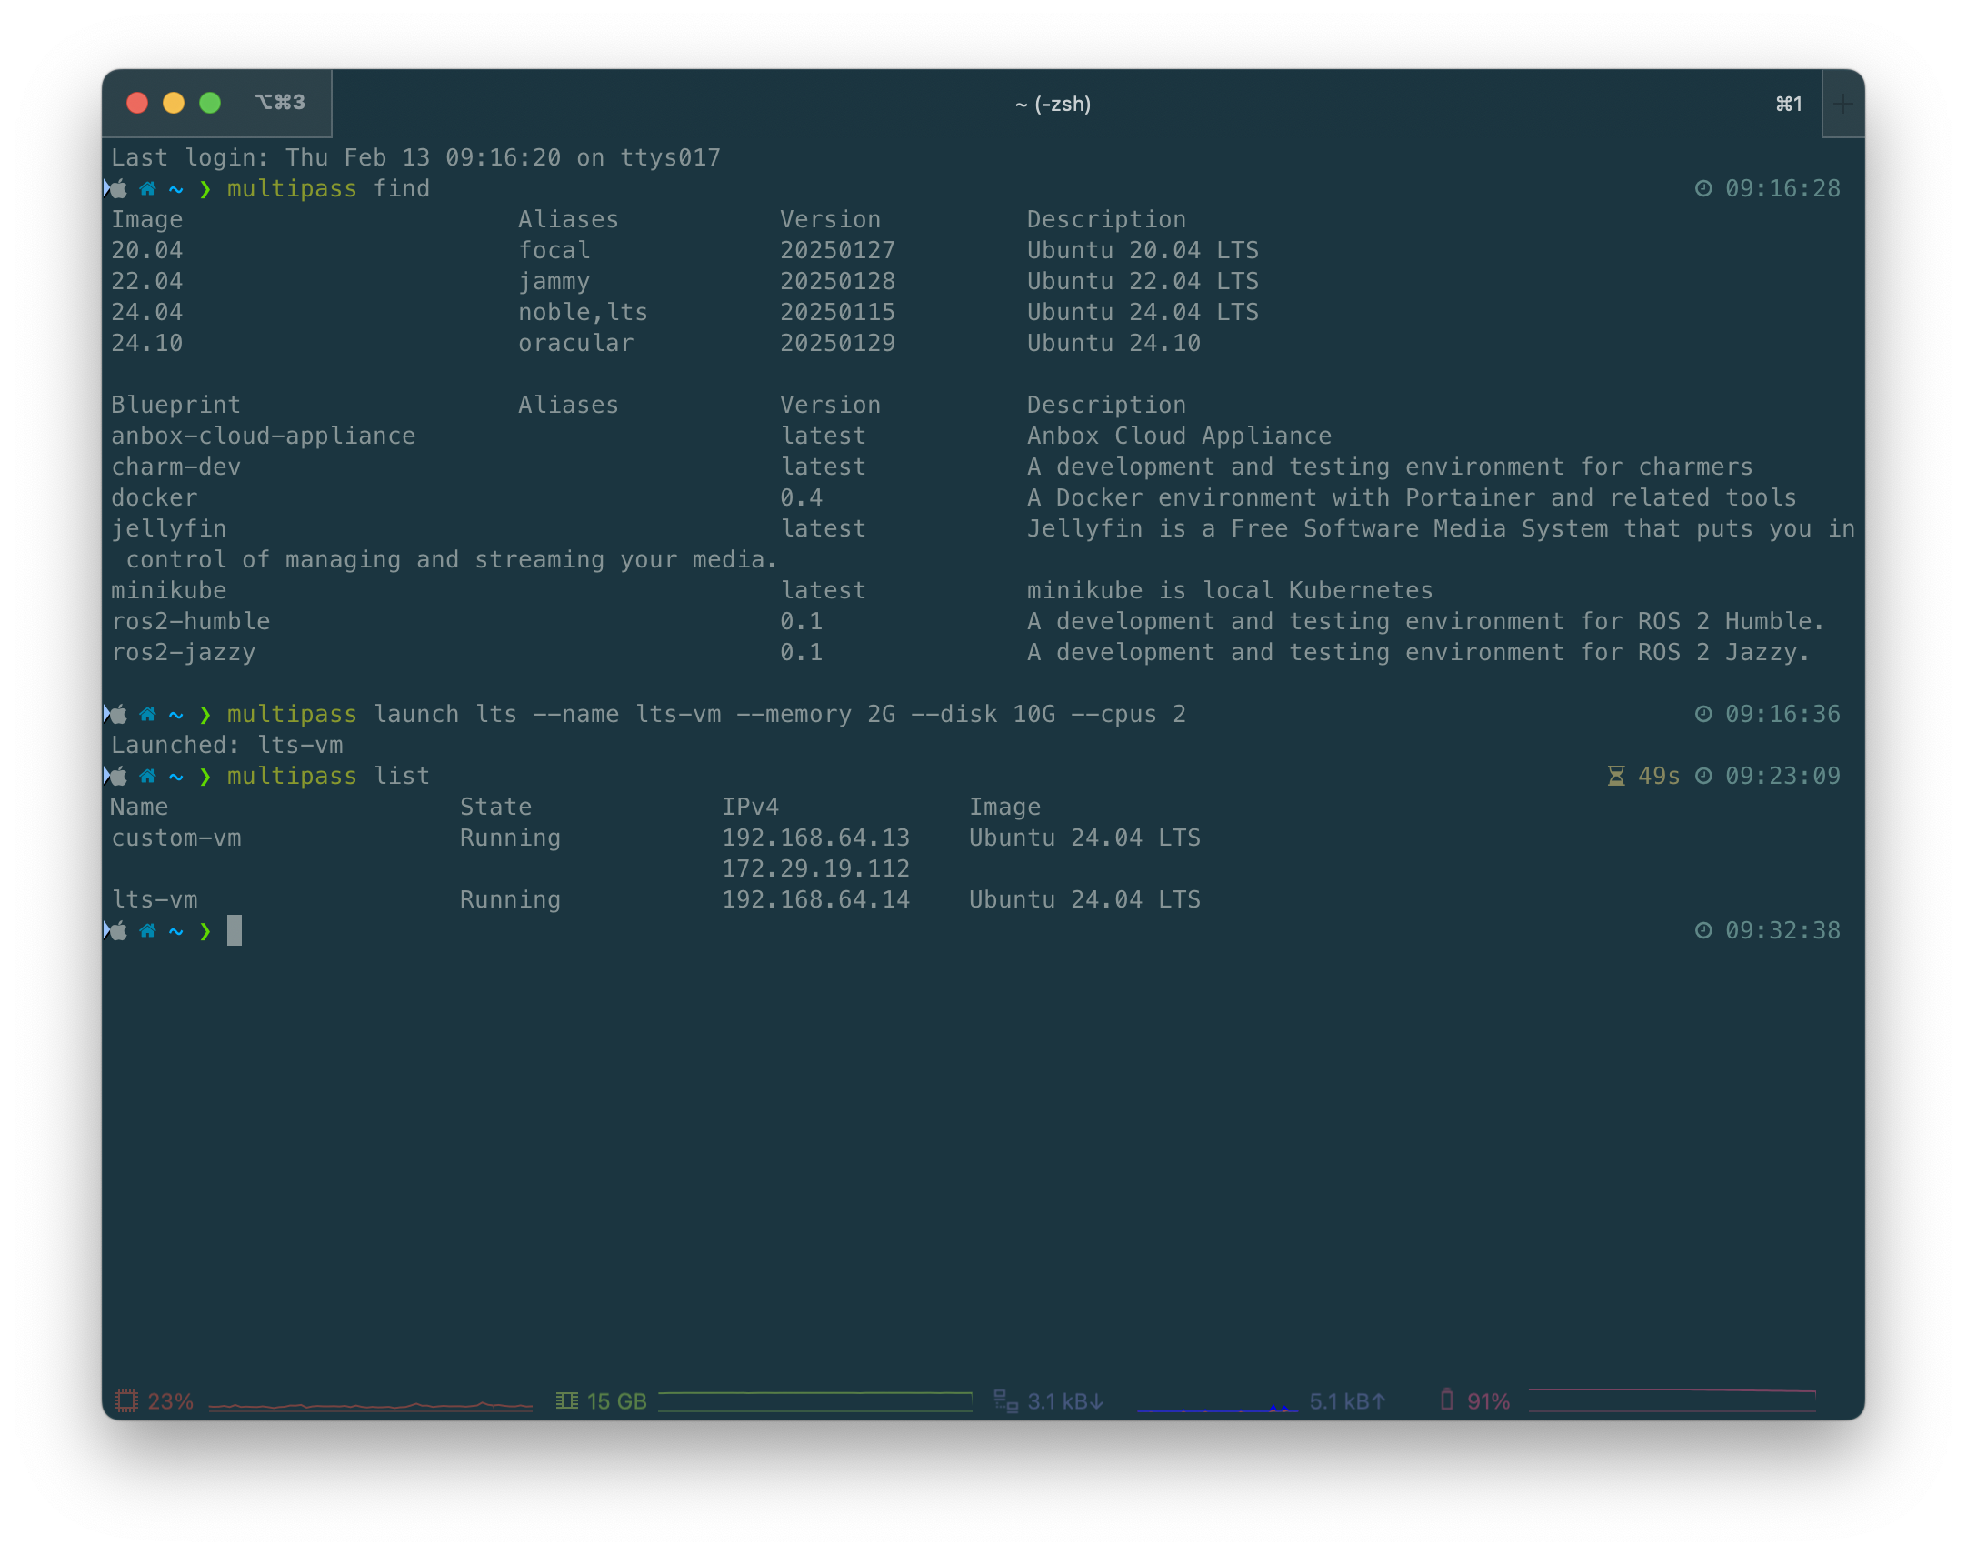Click the 'minikube' blueprint name
This screenshot has width=1967, height=1555.
(x=168, y=591)
